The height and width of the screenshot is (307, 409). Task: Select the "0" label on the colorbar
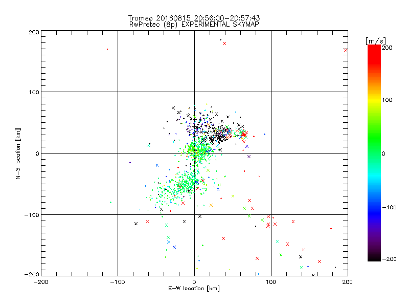[383, 153]
